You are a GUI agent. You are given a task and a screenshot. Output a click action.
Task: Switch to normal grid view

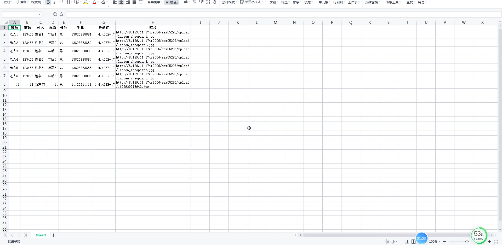click(407, 242)
